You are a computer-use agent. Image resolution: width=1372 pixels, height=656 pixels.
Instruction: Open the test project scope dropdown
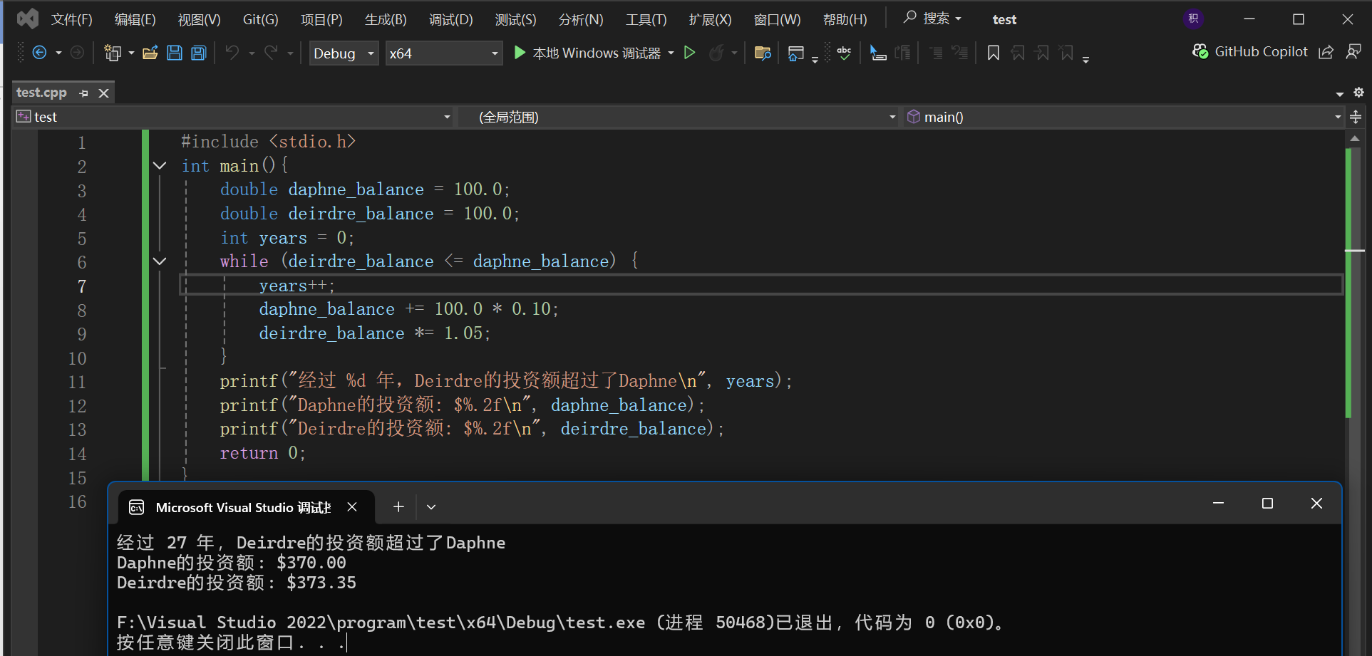[234, 117]
